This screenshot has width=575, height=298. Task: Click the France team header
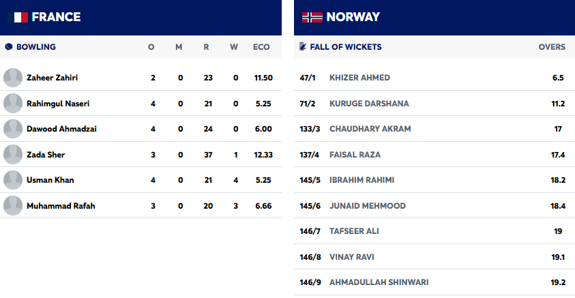pyautogui.click(x=56, y=17)
